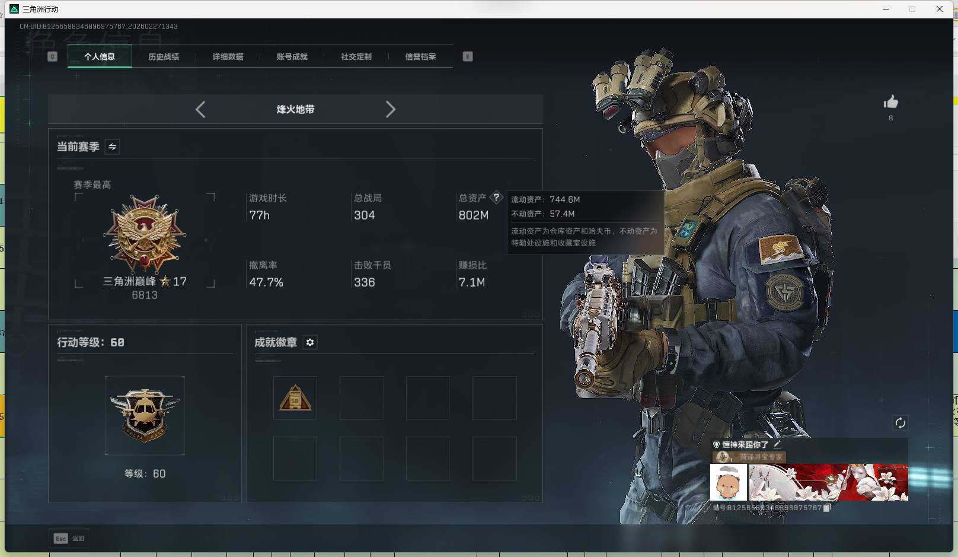Click the 总战局 value 304
Screen dimensions: 958x557
pyautogui.click(x=364, y=215)
